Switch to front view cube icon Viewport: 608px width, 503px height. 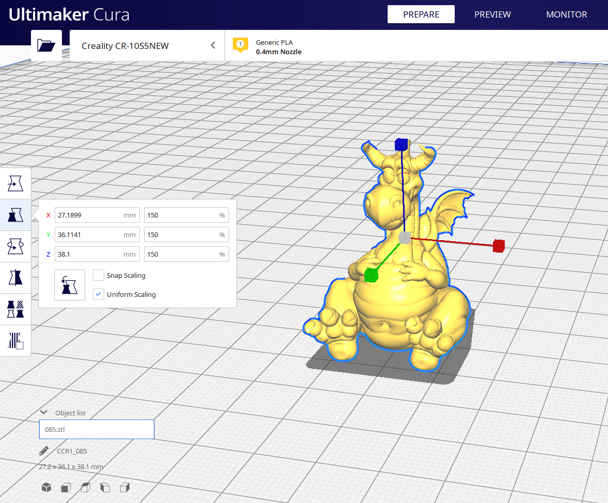pyautogui.click(x=66, y=488)
